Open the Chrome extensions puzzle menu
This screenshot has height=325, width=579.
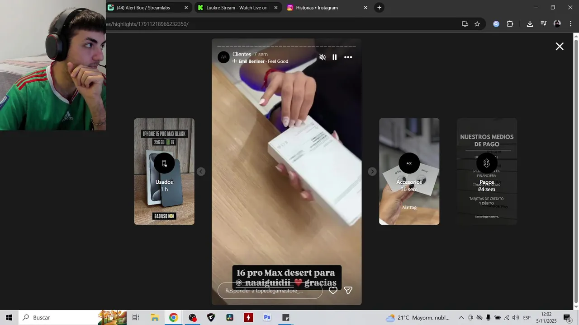point(510,24)
